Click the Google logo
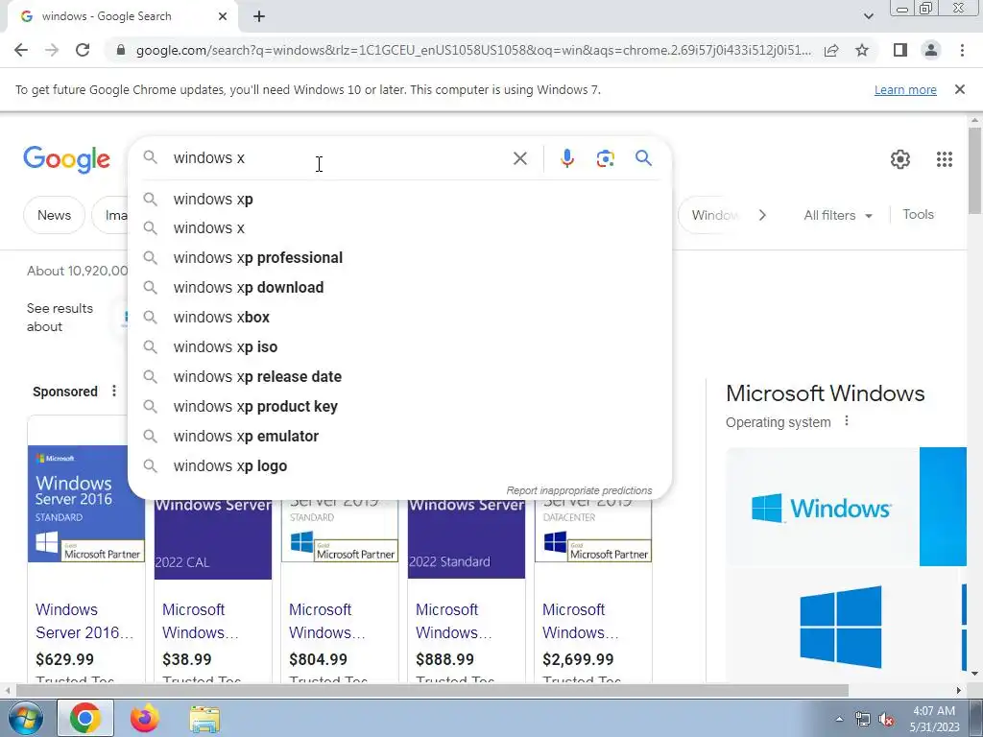 [x=66, y=160]
